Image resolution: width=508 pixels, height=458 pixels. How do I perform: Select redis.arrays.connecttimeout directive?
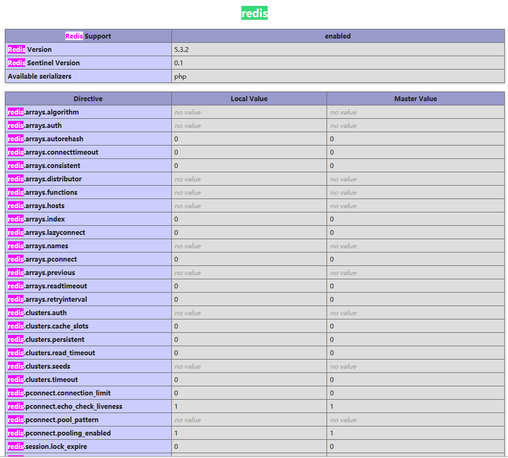tap(53, 152)
